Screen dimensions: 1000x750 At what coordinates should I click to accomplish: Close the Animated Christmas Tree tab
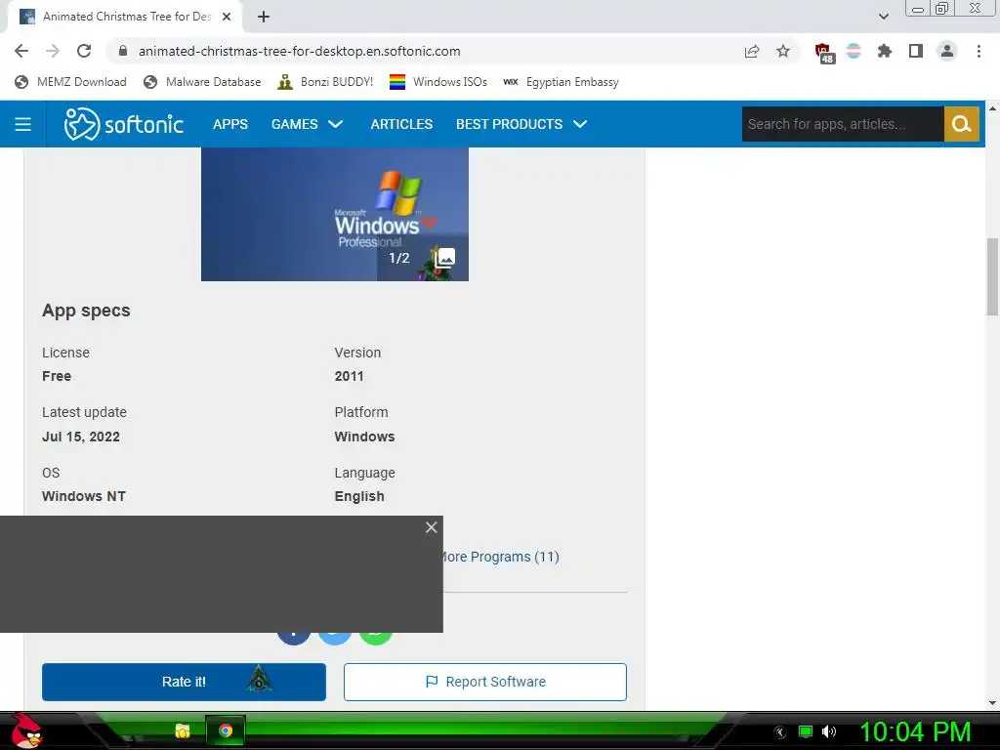point(227,18)
